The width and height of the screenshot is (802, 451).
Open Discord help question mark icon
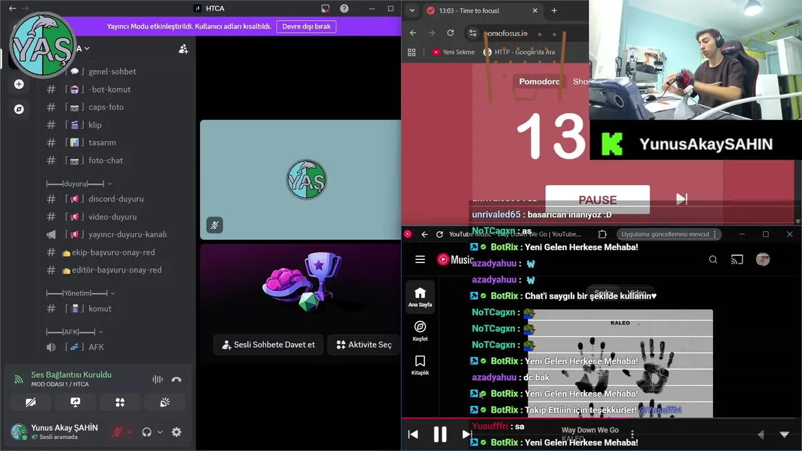[344, 9]
